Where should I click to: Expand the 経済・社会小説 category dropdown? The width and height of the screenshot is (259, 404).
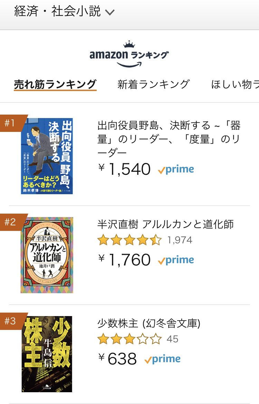pyautogui.click(x=64, y=11)
